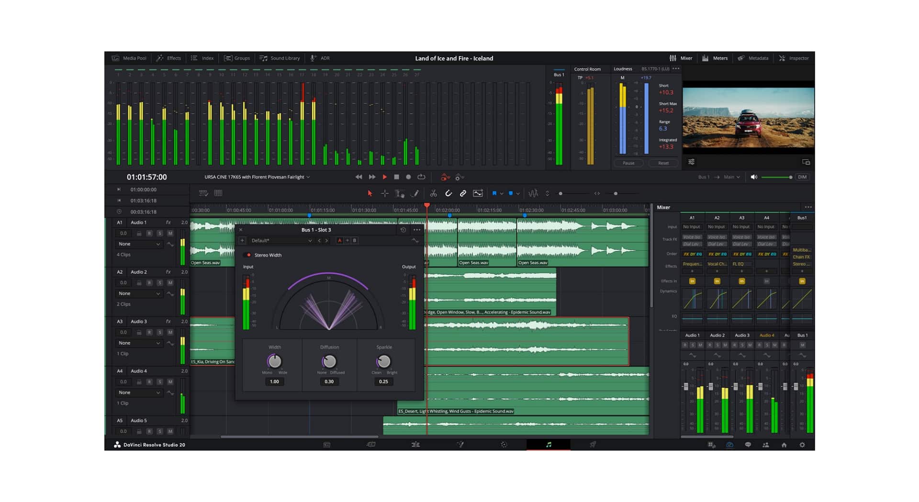Toggle the Stereo Width effect on/off switch
919x502 pixels.
247,255
